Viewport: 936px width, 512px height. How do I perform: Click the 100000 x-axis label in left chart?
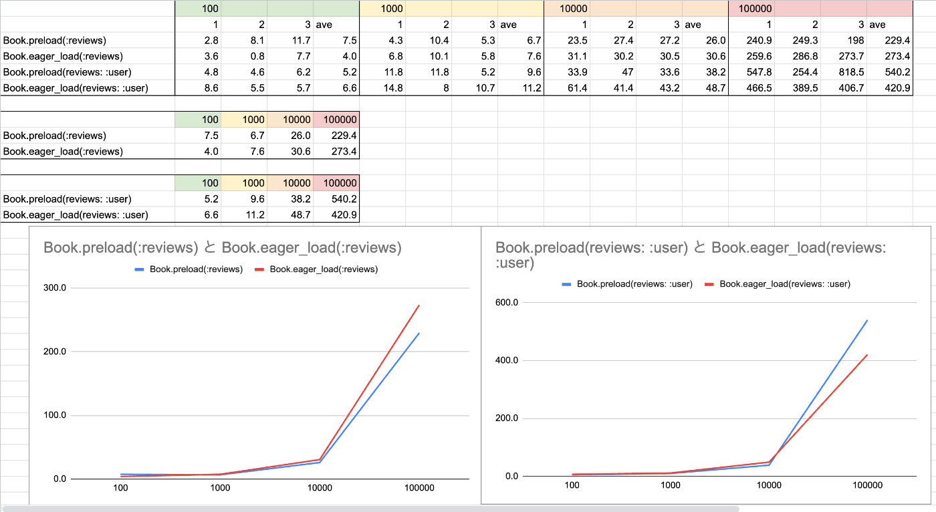point(419,488)
